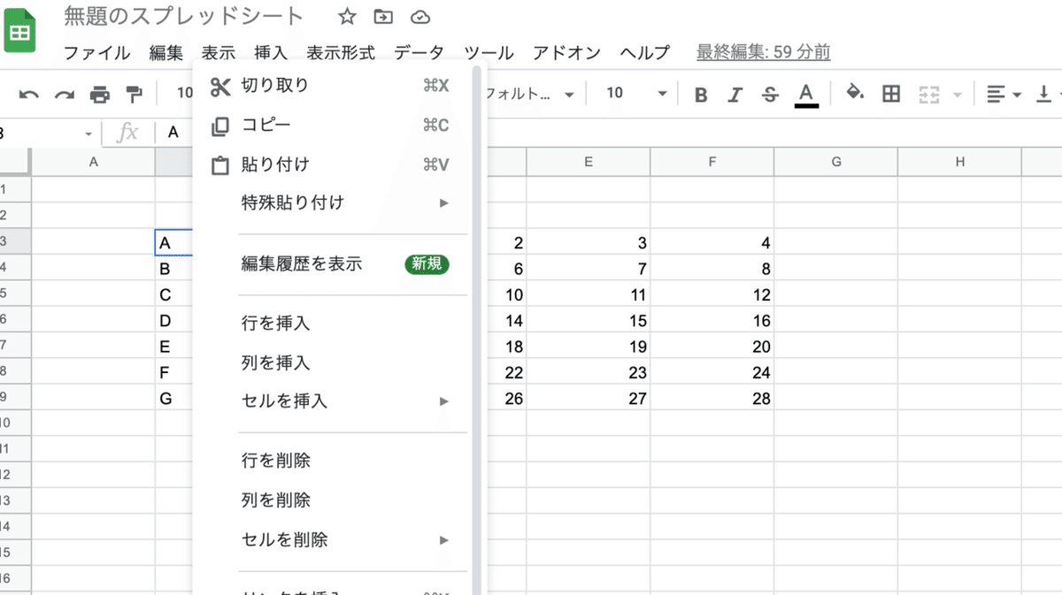
Task: Toggle bold formatting
Action: pyautogui.click(x=700, y=93)
